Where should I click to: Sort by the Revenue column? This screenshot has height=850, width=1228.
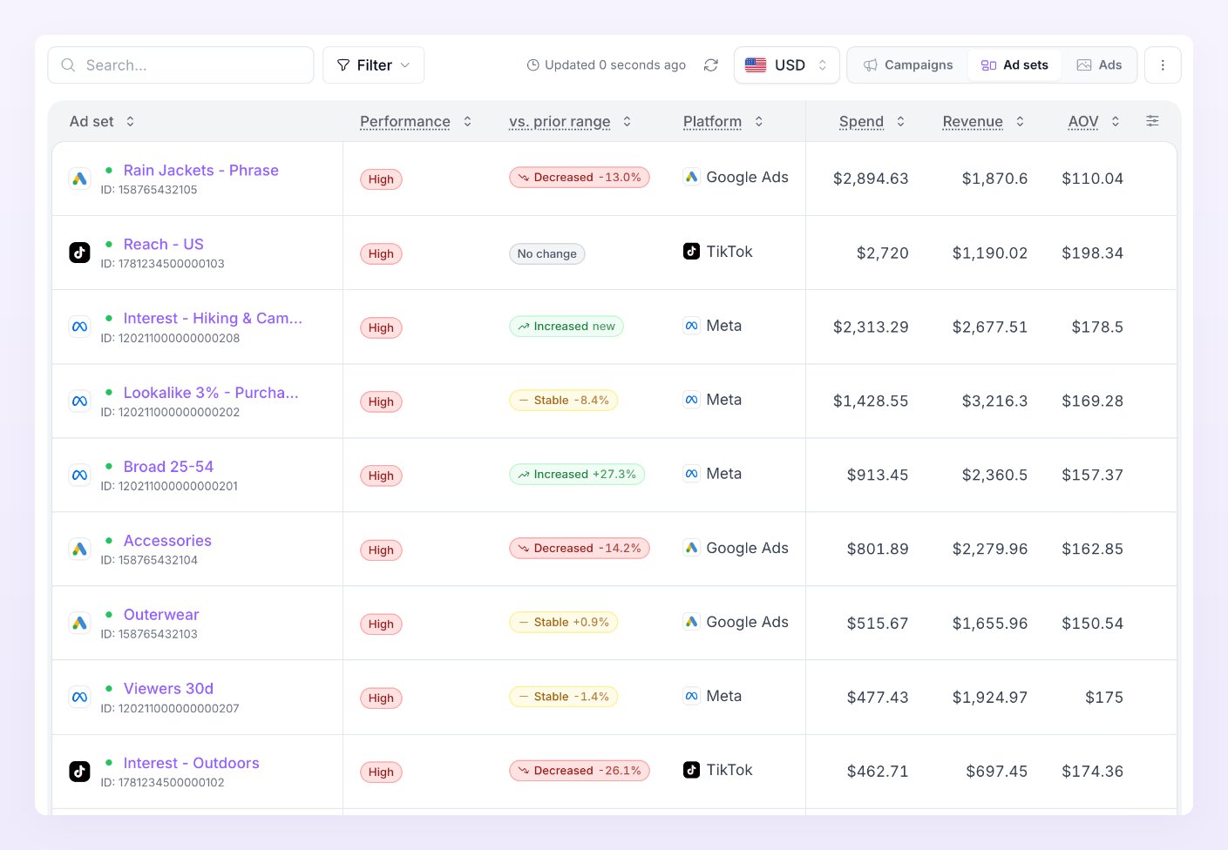tap(984, 122)
